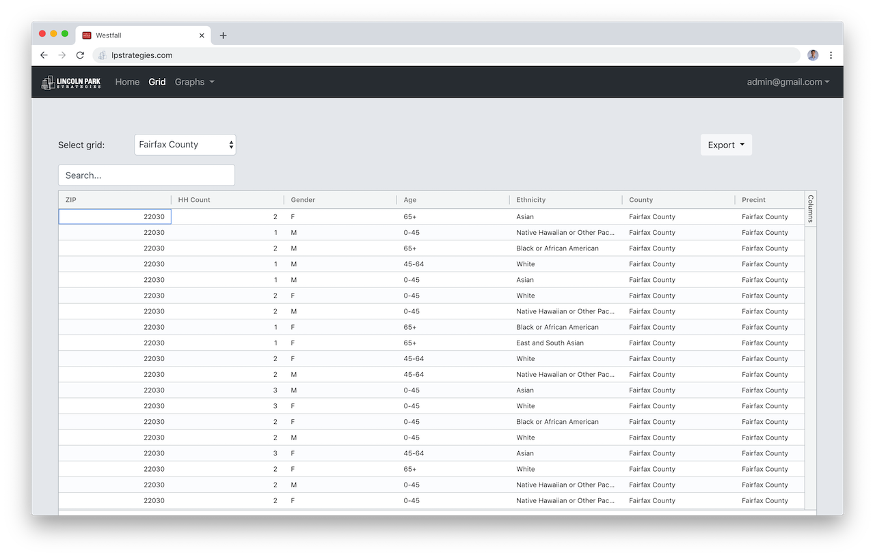The width and height of the screenshot is (875, 557).
Task: Click the site security lock icon
Action: coord(103,55)
